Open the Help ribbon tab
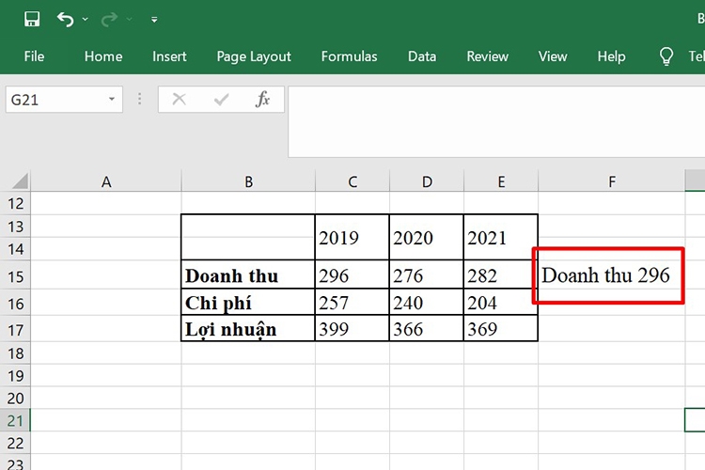The height and width of the screenshot is (470, 705). (612, 56)
